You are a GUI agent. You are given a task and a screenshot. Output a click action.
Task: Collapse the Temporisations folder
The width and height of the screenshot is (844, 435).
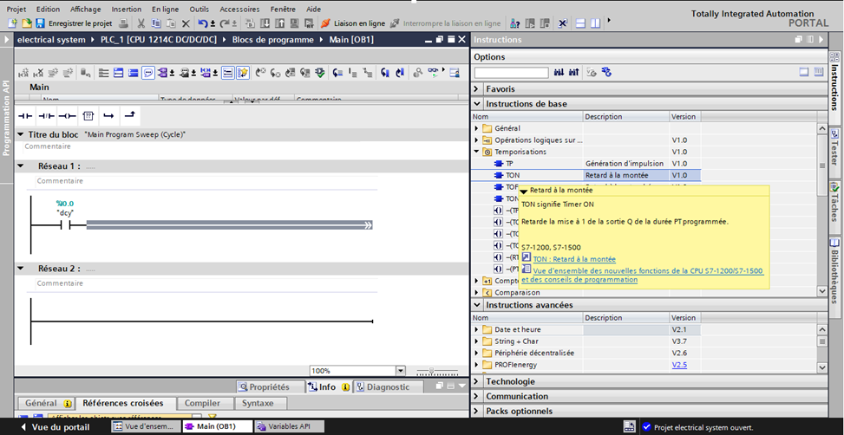click(476, 152)
